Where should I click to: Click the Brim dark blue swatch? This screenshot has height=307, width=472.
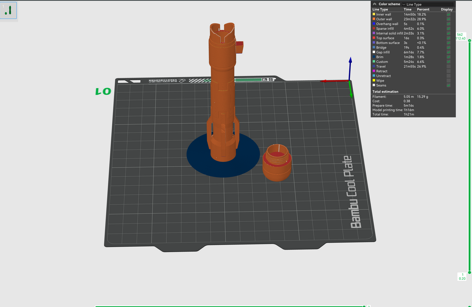pos(374,57)
